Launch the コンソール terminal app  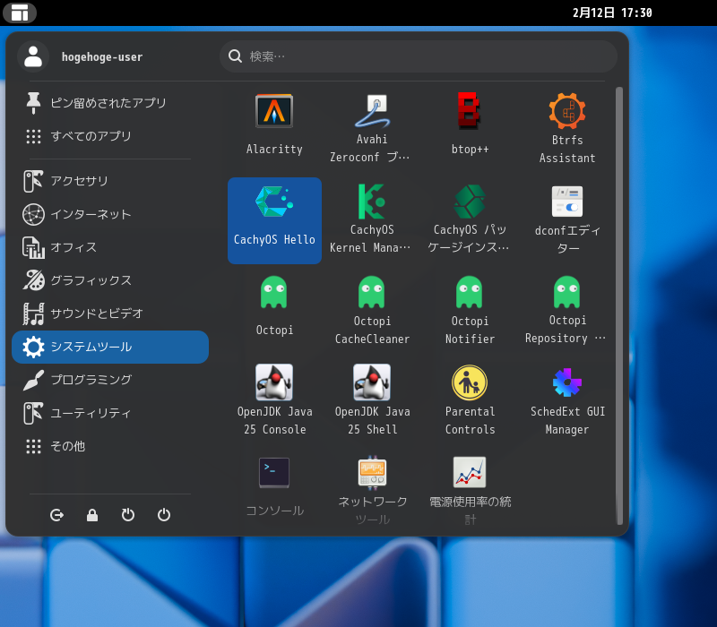click(x=274, y=489)
